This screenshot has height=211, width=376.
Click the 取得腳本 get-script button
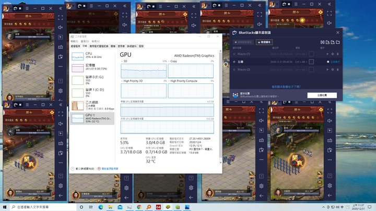[264, 42]
